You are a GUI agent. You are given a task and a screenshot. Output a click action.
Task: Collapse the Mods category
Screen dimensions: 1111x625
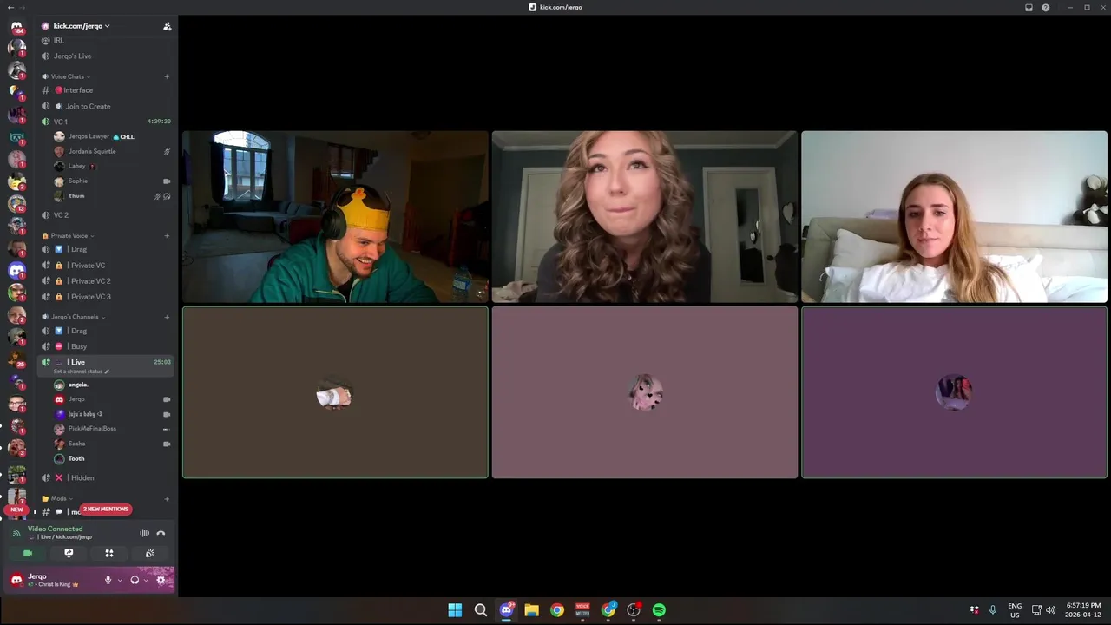[x=57, y=498]
